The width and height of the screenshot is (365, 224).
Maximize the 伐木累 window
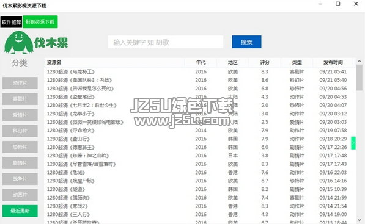pos(337,4)
